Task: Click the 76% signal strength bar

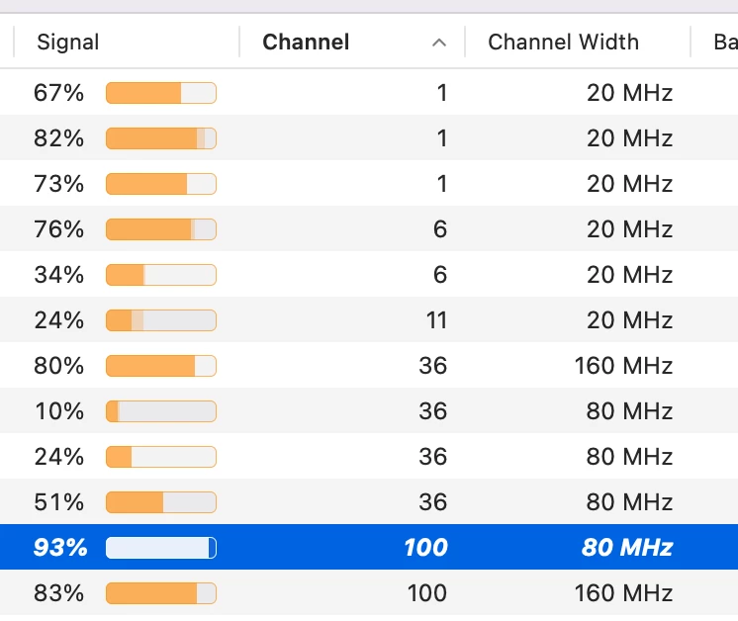Action: click(160, 229)
